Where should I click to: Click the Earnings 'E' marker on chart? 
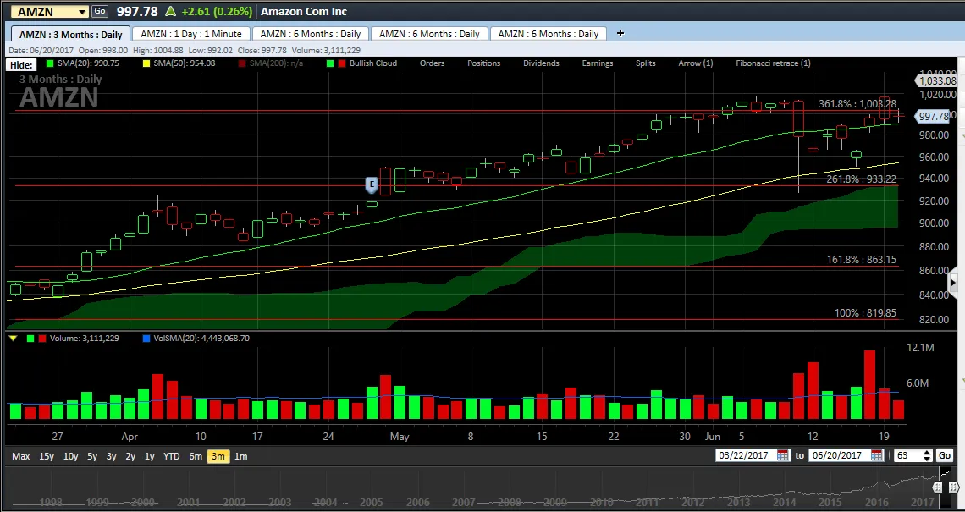point(371,184)
